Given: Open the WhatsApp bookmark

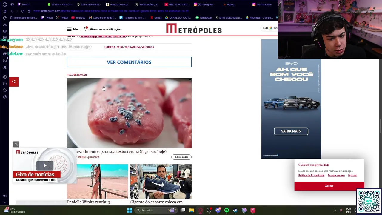Looking at the screenshot, I should click(204, 18).
